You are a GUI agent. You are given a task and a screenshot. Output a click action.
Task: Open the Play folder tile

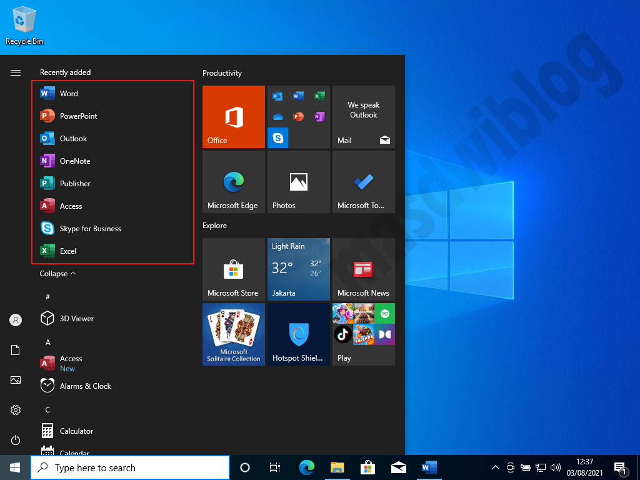(364, 334)
